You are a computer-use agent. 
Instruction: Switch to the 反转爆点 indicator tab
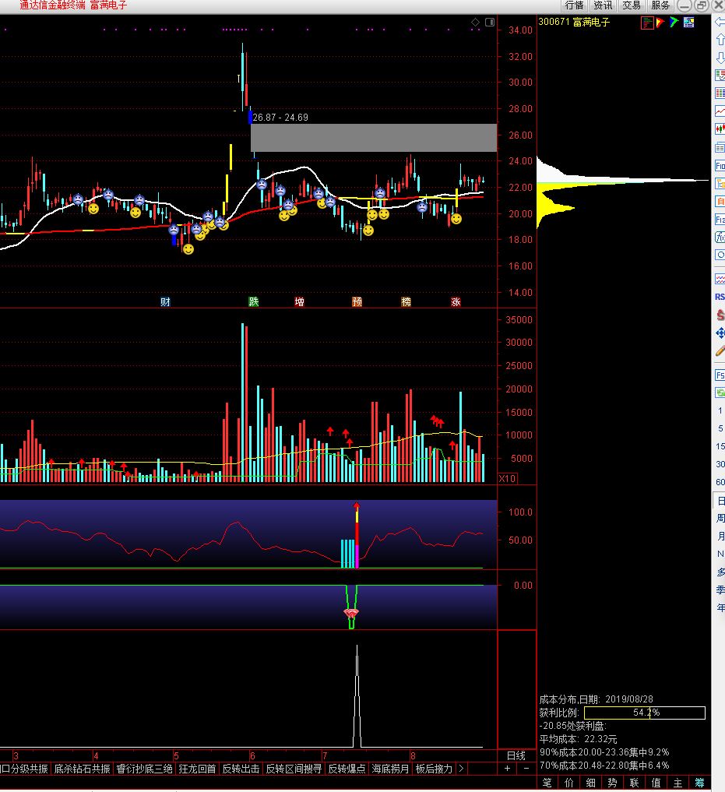[347, 769]
